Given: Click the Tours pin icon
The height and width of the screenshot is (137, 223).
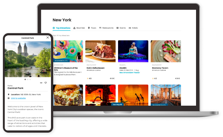Looking at the screenshot, I should (x=89, y=28).
